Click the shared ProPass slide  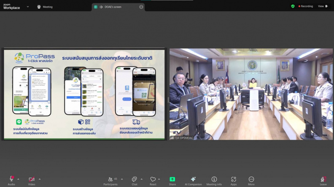click(x=84, y=95)
